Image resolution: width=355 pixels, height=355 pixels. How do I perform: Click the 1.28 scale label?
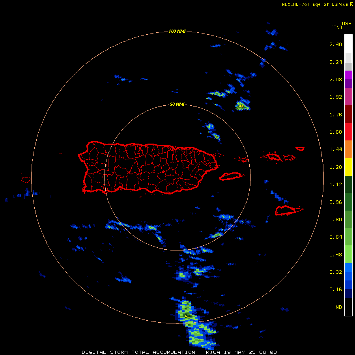336,167
